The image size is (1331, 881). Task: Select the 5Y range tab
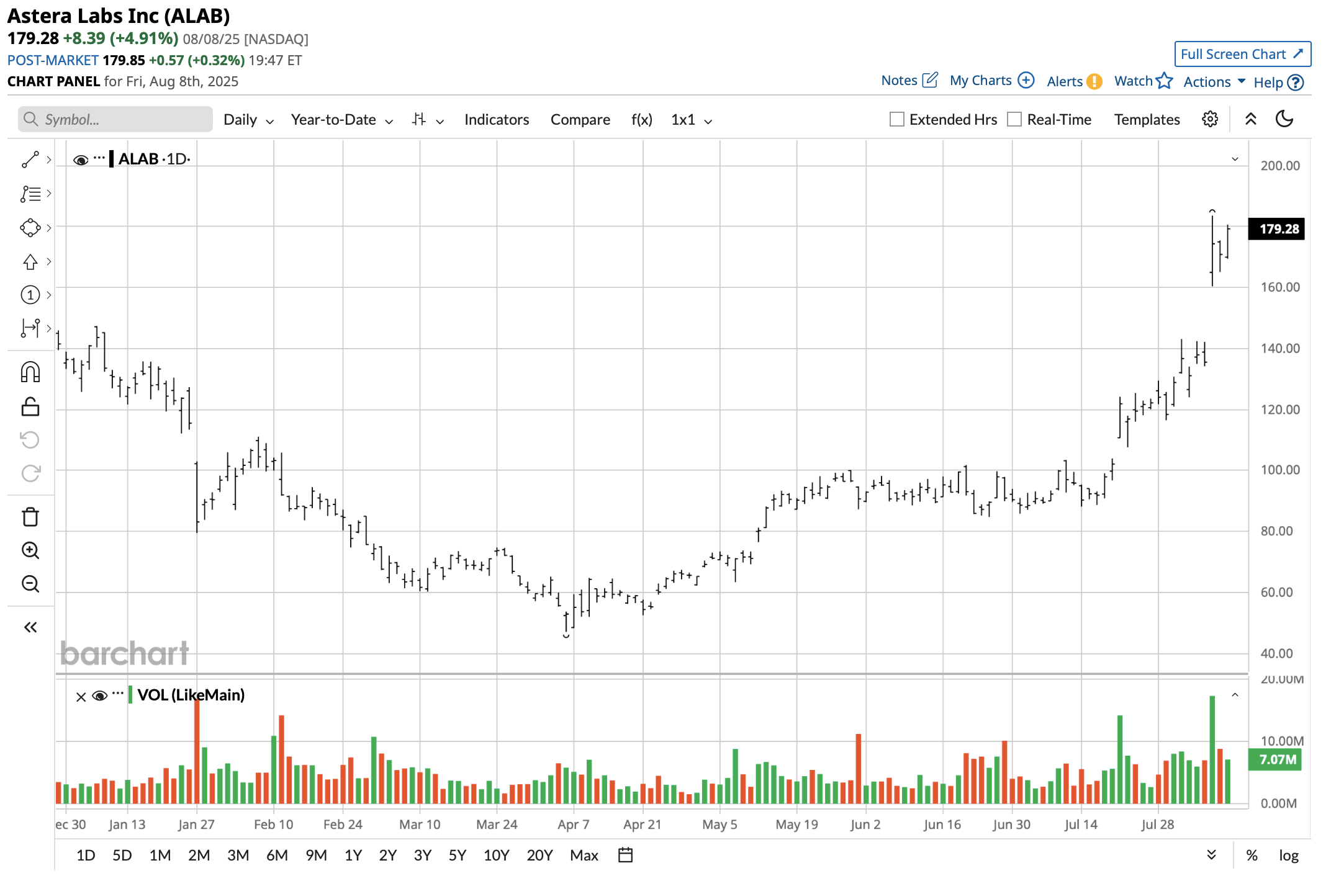458,856
